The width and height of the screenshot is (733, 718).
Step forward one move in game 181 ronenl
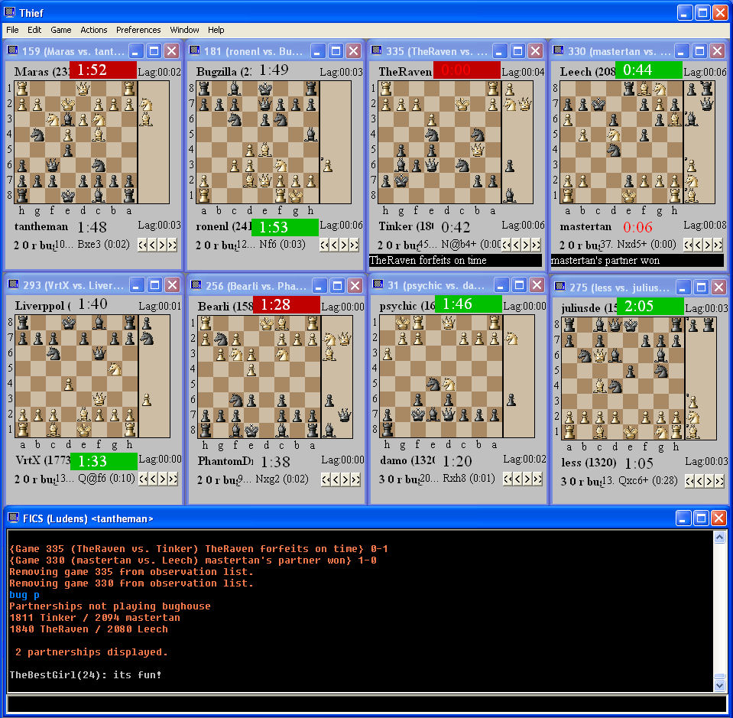[344, 245]
